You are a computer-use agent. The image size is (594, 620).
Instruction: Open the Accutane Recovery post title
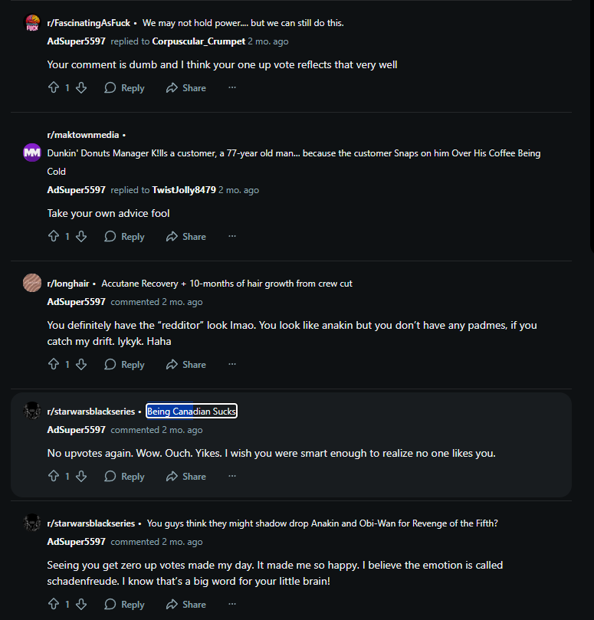pos(227,284)
